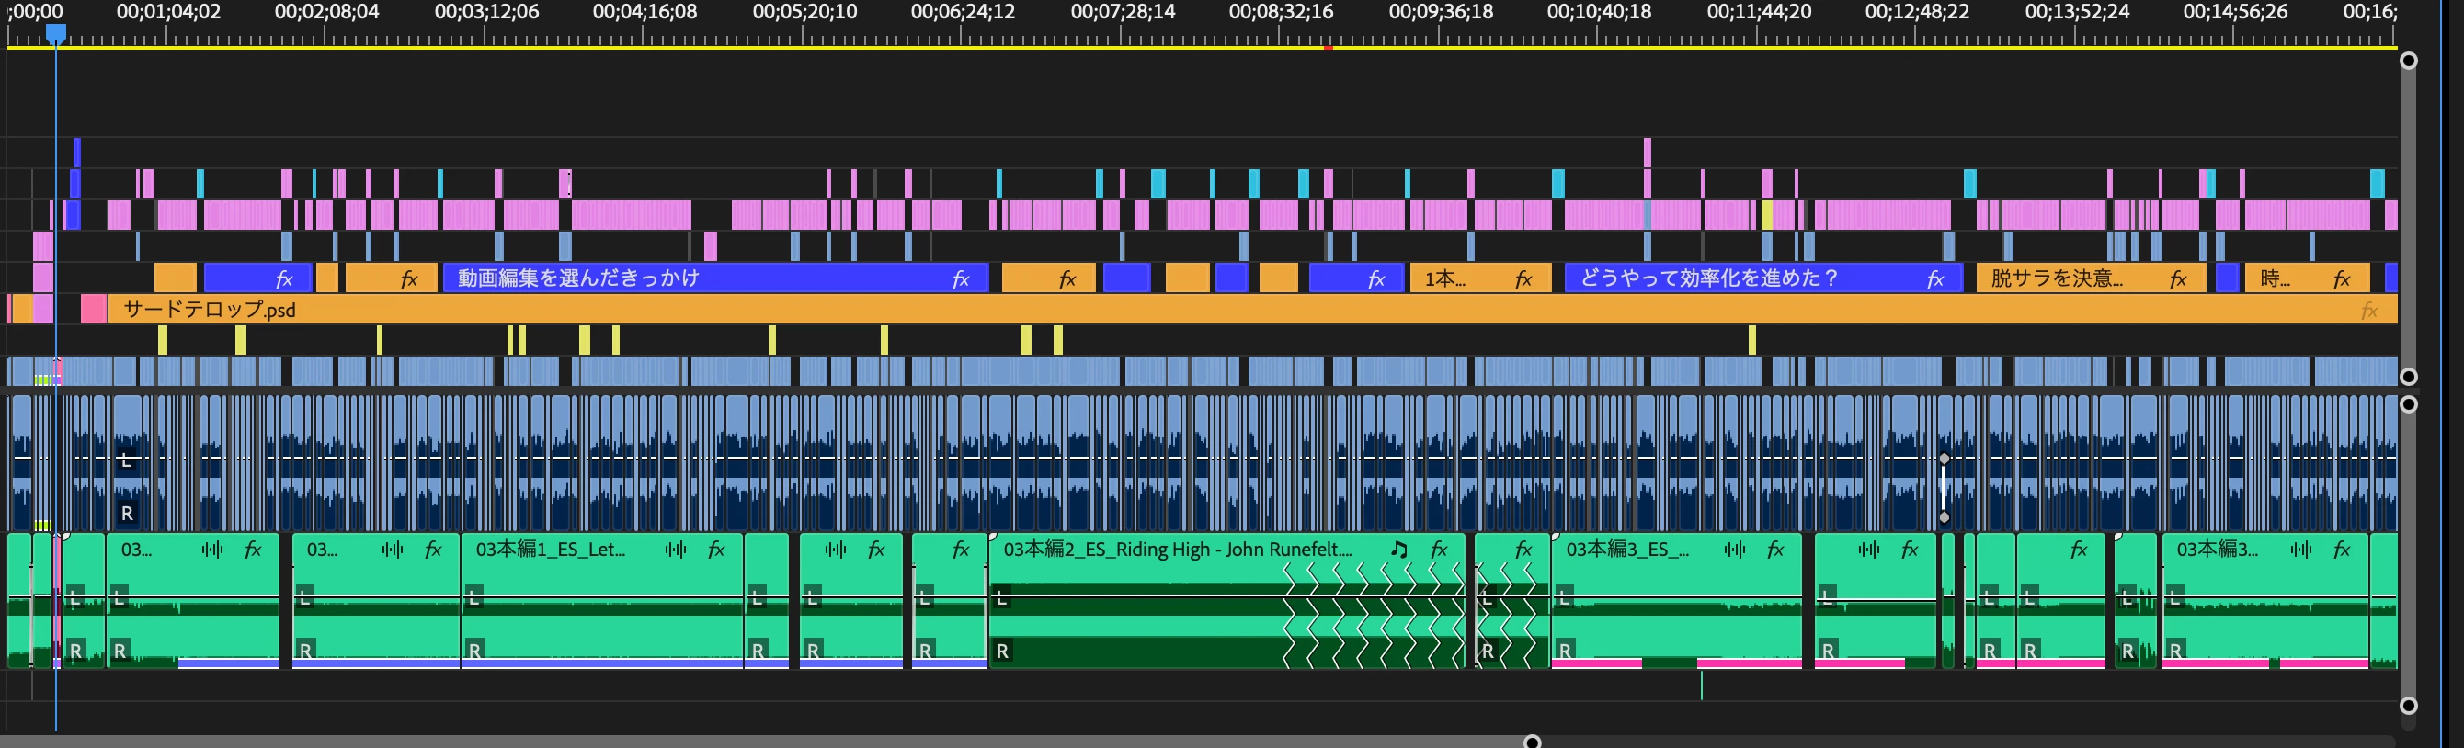Screen dimensions: 2464x748
Task: Select the 03本編1_ES_Let... audio clip
Action: (601, 601)
